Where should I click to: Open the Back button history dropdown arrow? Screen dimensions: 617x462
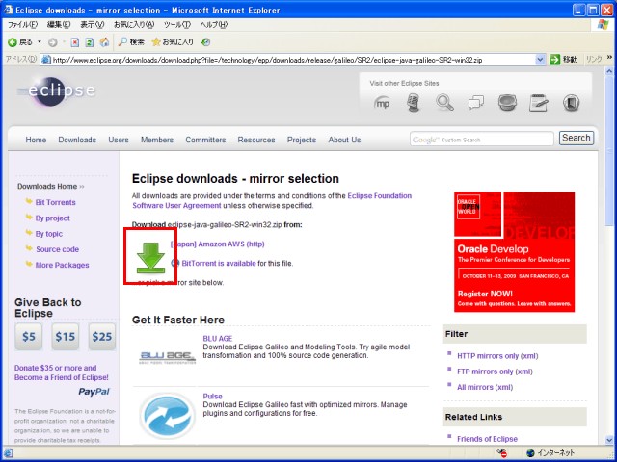(x=40, y=42)
